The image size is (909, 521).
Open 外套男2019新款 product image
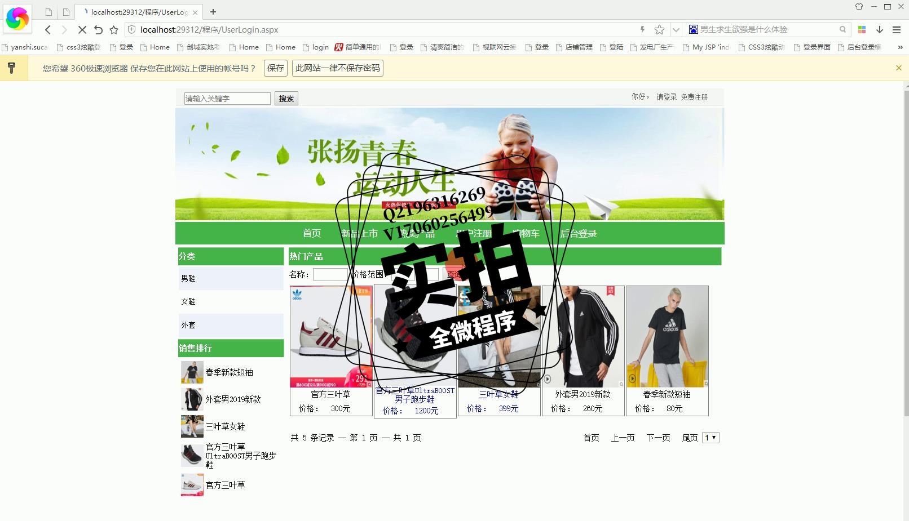(583, 337)
